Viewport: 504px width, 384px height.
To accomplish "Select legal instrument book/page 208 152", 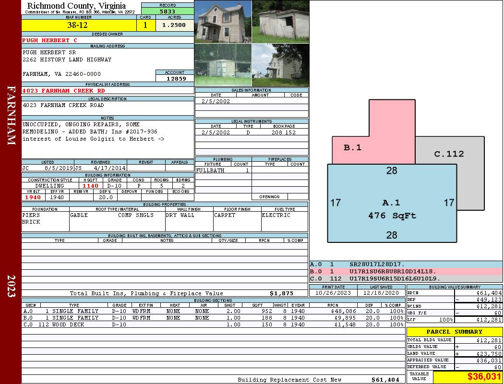I will click(x=284, y=132).
